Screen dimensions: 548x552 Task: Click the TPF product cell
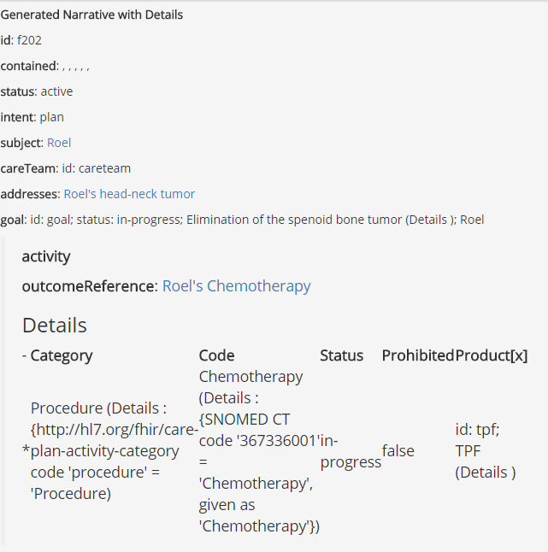486,451
